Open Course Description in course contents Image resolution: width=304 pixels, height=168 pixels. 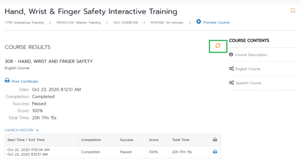pos(251,55)
